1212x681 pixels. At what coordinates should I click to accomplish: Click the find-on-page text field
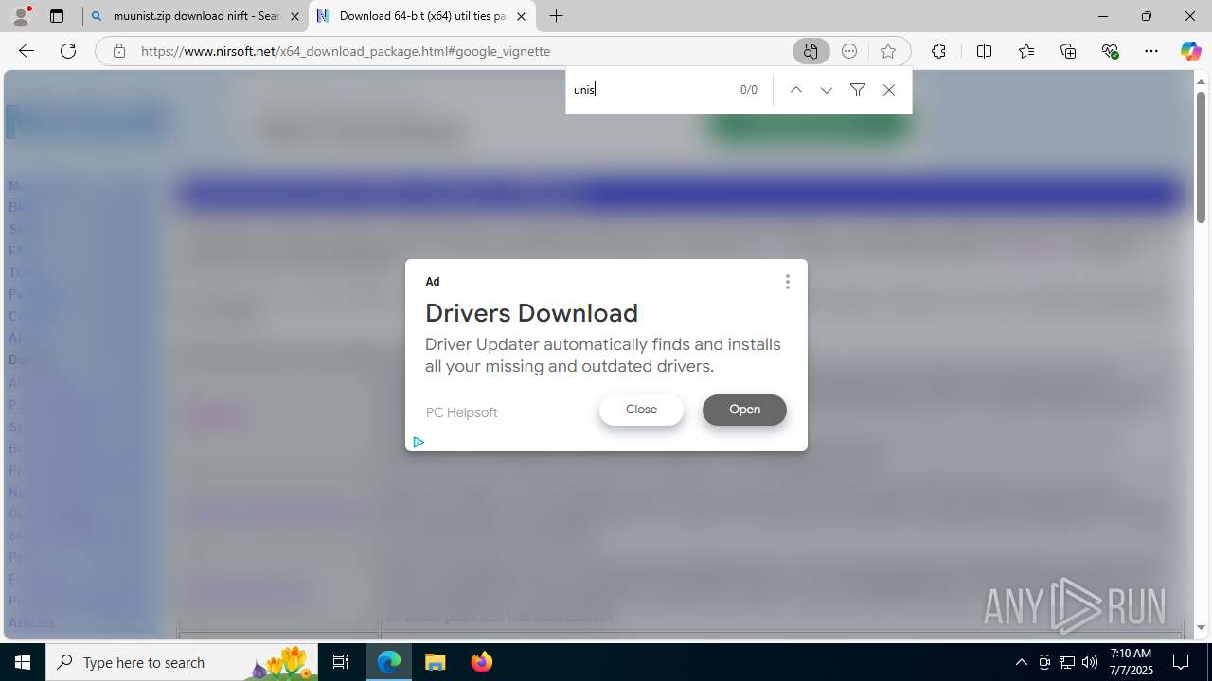click(651, 90)
